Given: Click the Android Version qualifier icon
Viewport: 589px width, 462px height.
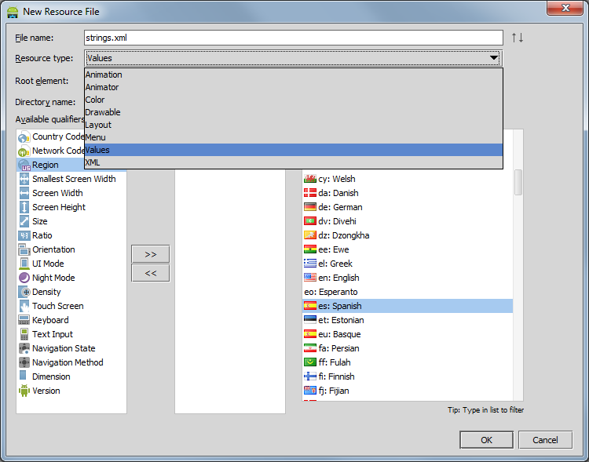Looking at the screenshot, I should pos(24,391).
